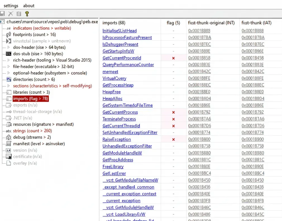Open the settings menu
This screenshot has width=282, height=221.
coord(11,6)
